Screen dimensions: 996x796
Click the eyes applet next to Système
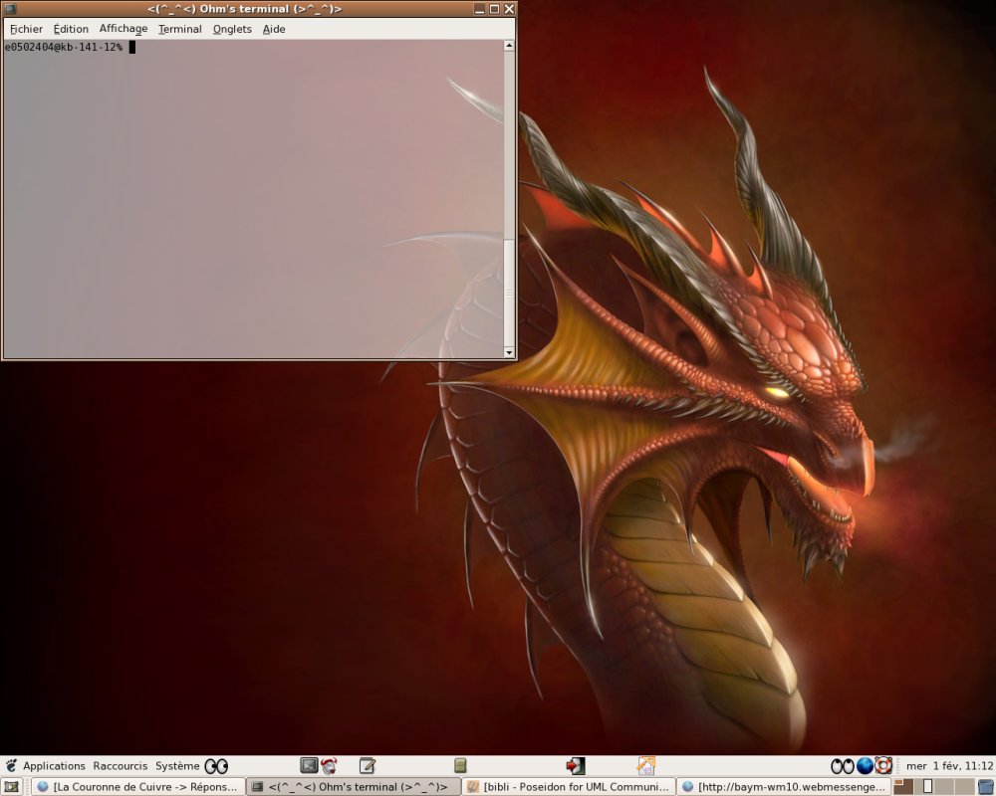[216, 767]
